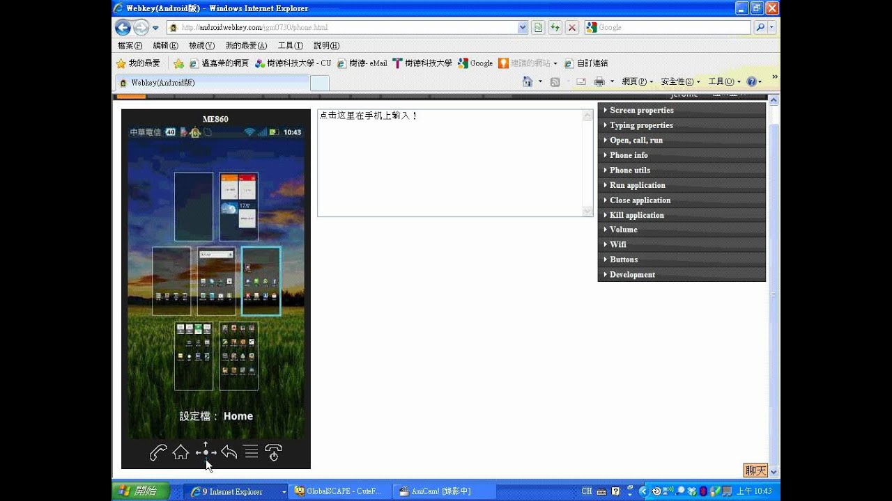The image size is (892, 501).
Task: Expand the Development section
Action: point(682,274)
